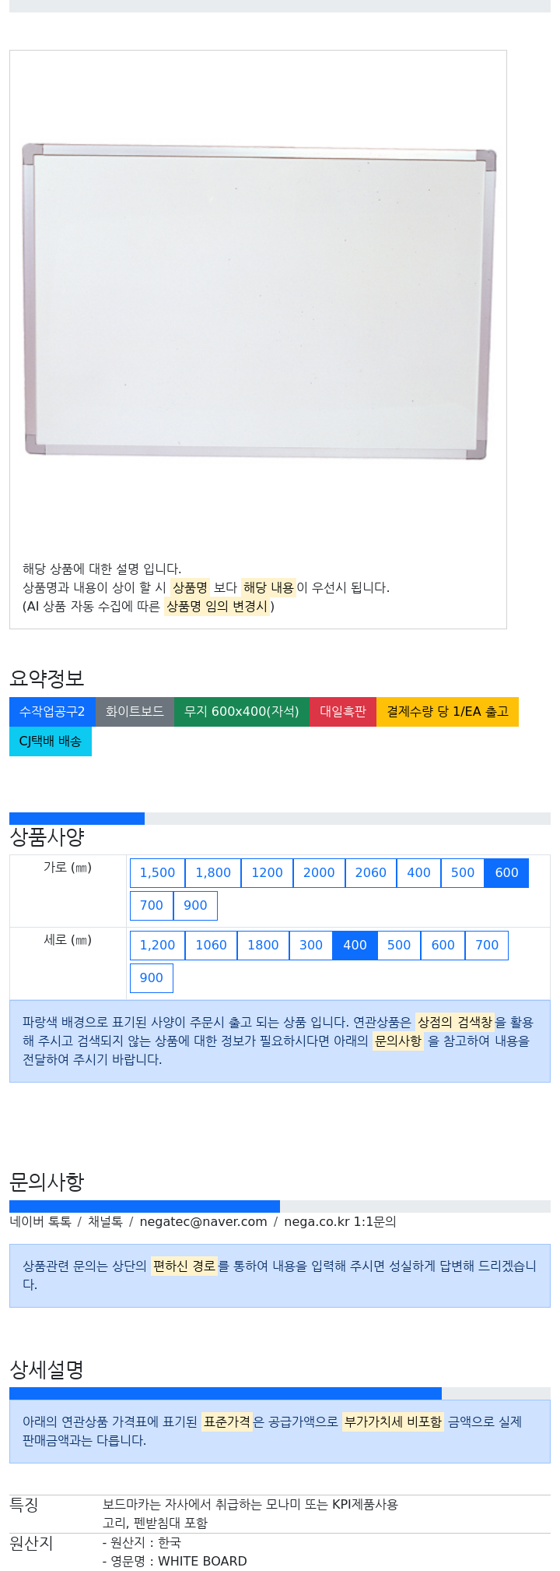
Task: Select the 2060 width option
Action: click(x=371, y=872)
